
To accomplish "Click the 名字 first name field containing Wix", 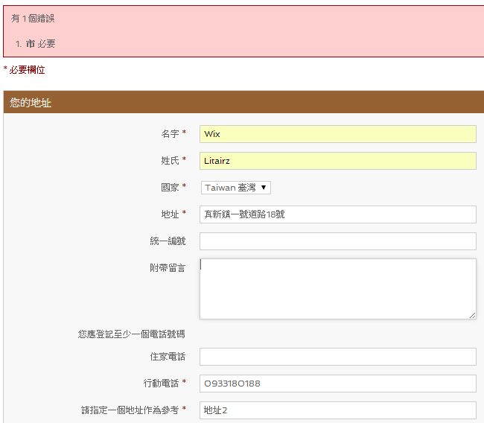I will pos(338,134).
